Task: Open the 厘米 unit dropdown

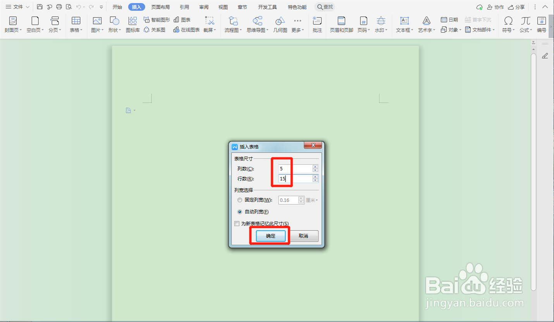Action: [x=312, y=200]
